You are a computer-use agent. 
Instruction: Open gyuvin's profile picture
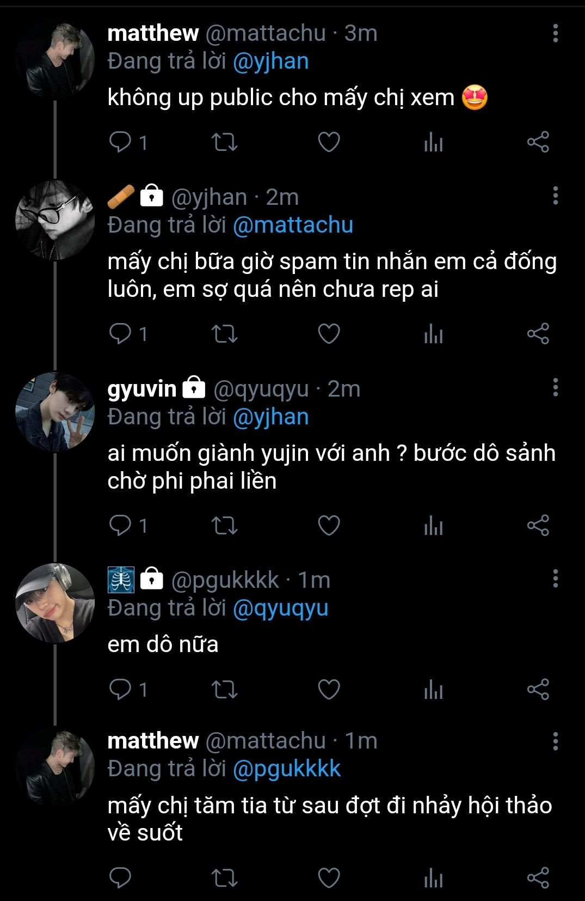54,412
